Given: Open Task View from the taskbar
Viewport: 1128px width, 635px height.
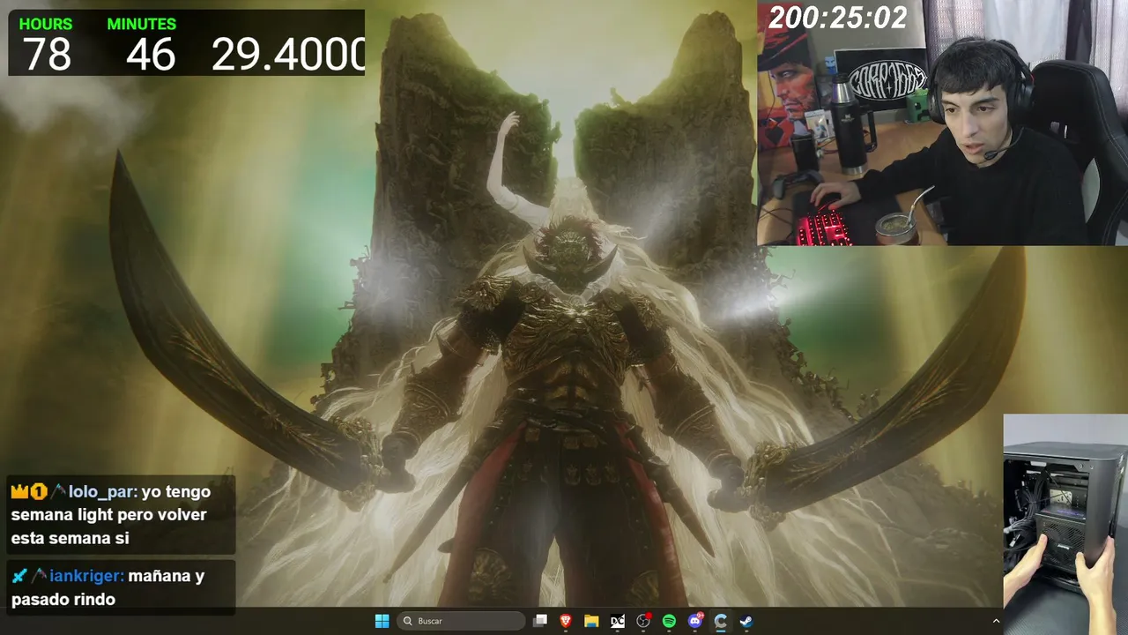Looking at the screenshot, I should pyautogui.click(x=540, y=621).
